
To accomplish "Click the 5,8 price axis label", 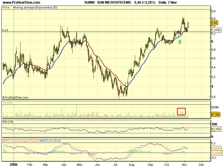I will click(213, 11).
